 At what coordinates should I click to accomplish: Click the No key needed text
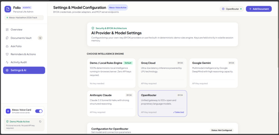point(97,84)
